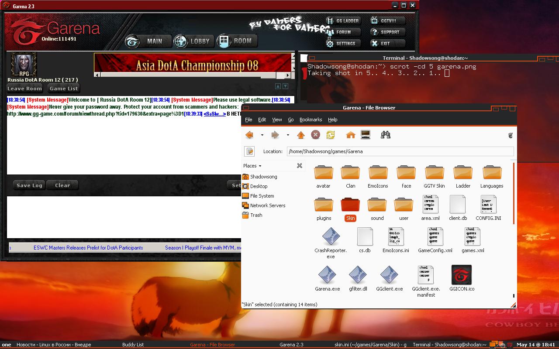
Task: Open GG Ladder in Garena
Action: 343,21
